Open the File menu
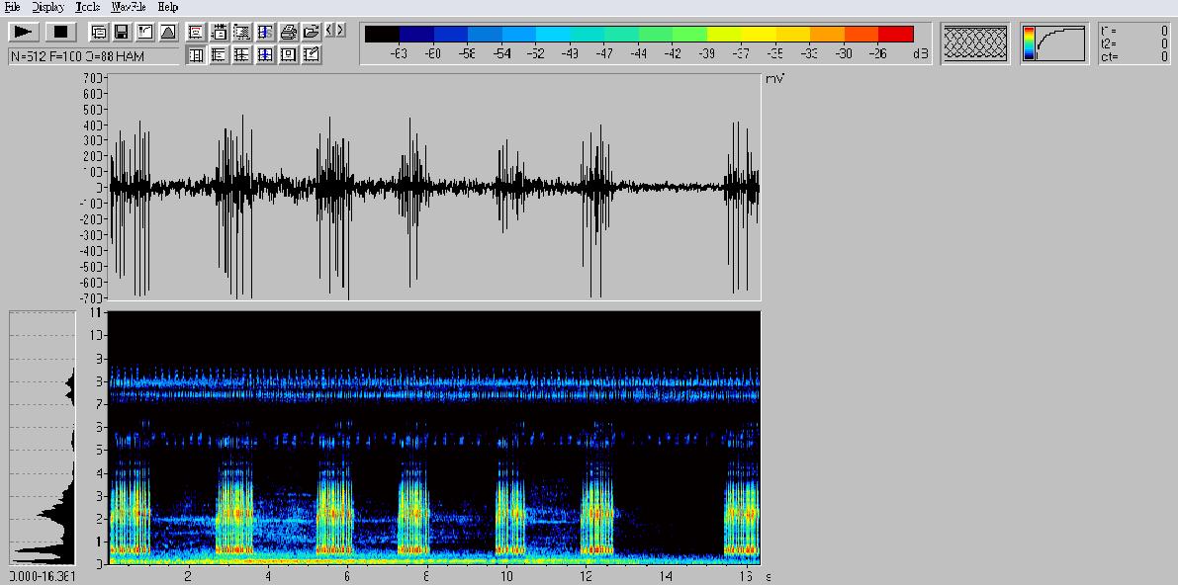This screenshot has height=585, width=1178. pos(12,7)
